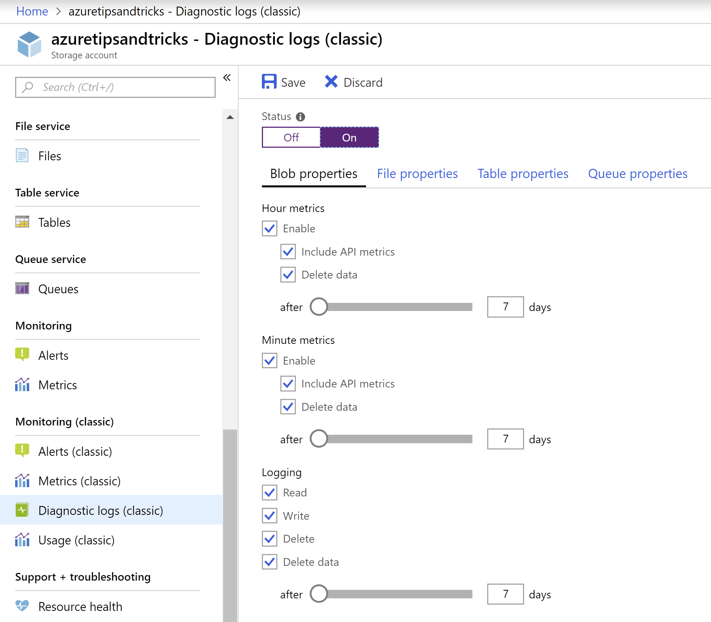Click the Search (Ctrl+/) box
The height and width of the screenshot is (622, 711).
tap(115, 87)
